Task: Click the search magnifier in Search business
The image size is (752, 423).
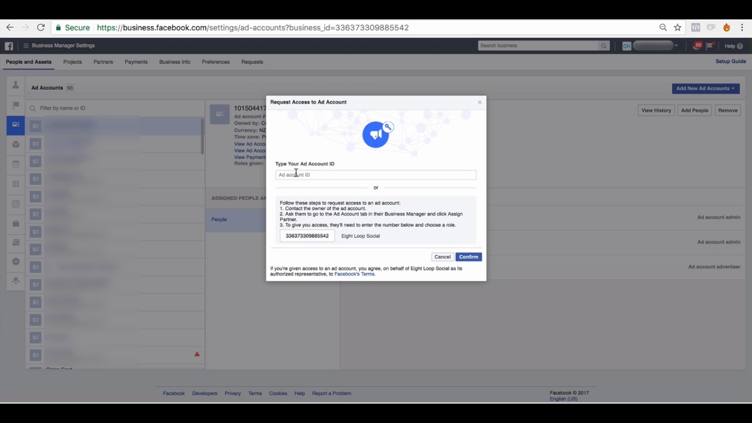Action: (603, 46)
